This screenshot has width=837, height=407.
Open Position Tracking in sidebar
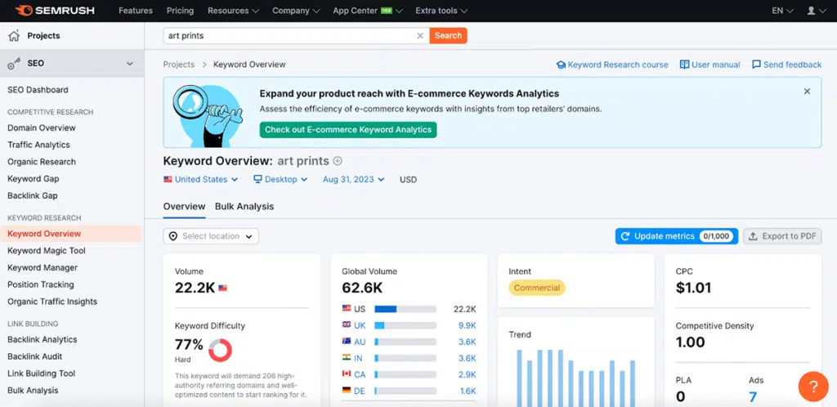coord(41,285)
